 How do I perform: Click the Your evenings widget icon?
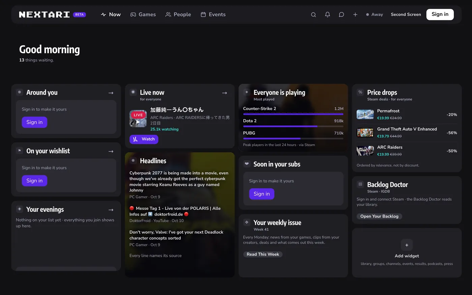pyautogui.click(x=20, y=209)
